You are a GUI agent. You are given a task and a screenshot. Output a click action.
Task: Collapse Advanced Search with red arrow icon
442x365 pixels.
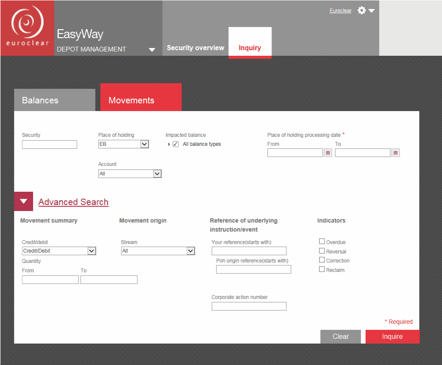point(24,201)
